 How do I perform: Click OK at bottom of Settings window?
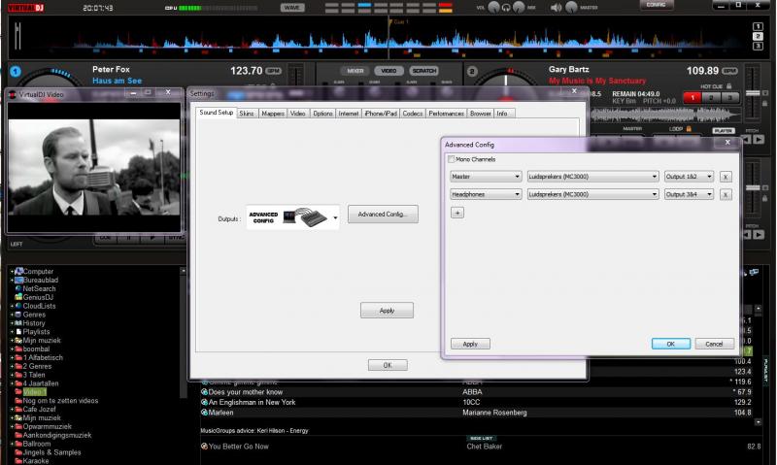click(x=388, y=365)
